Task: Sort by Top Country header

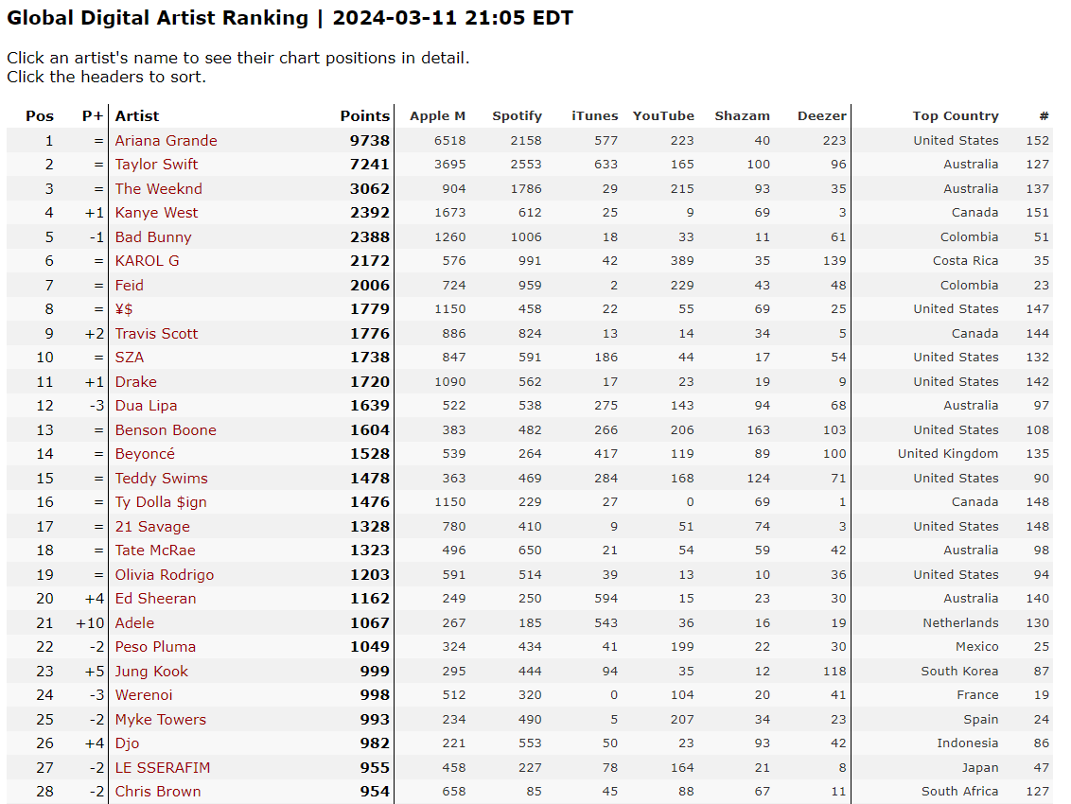Action: 955,116
